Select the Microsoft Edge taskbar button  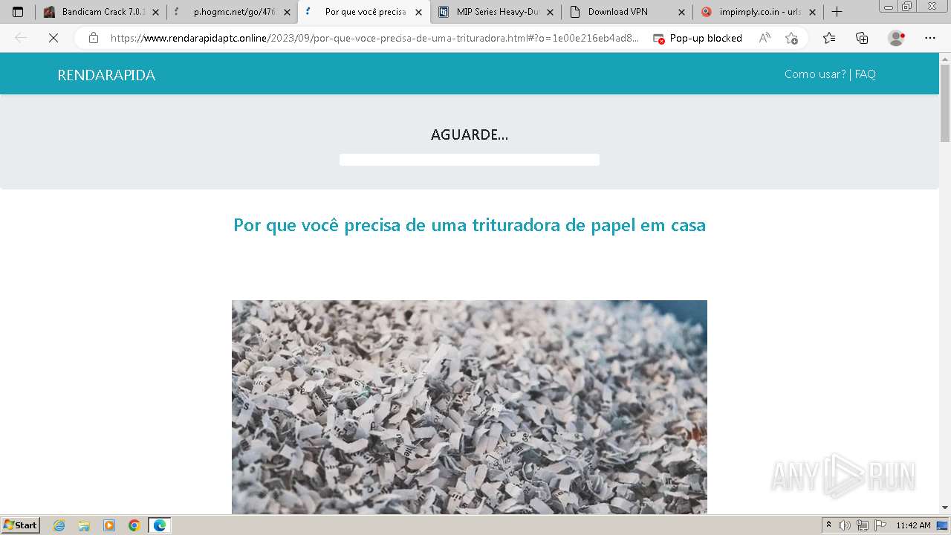point(160,525)
